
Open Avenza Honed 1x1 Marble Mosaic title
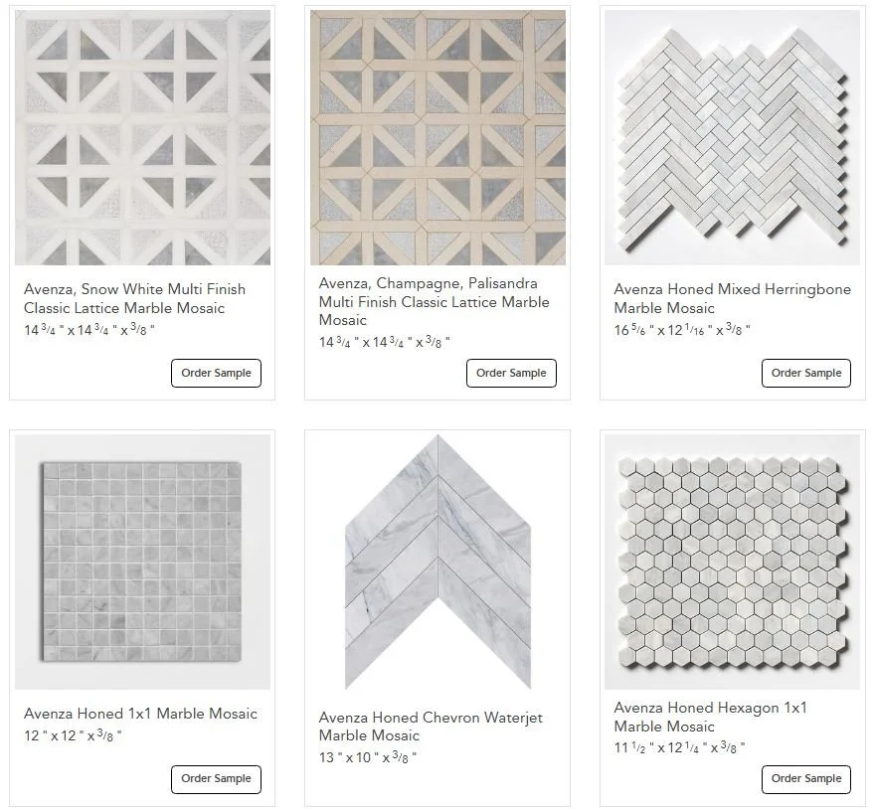coord(140,714)
